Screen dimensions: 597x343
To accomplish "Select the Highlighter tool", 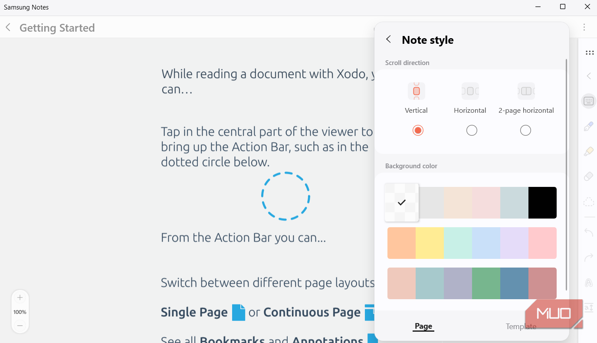I will pos(589,152).
